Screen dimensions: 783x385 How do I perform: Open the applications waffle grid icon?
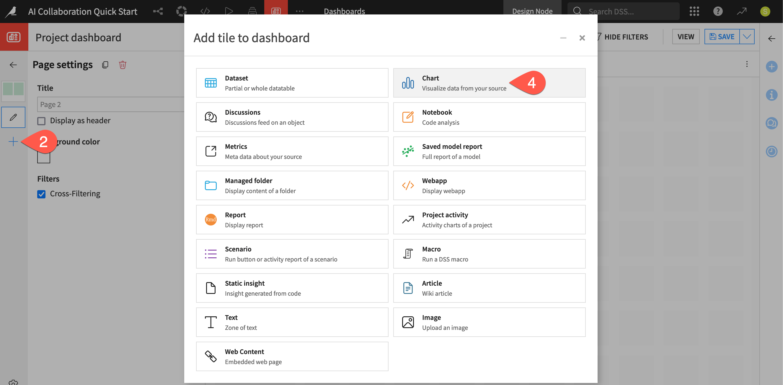[694, 11]
